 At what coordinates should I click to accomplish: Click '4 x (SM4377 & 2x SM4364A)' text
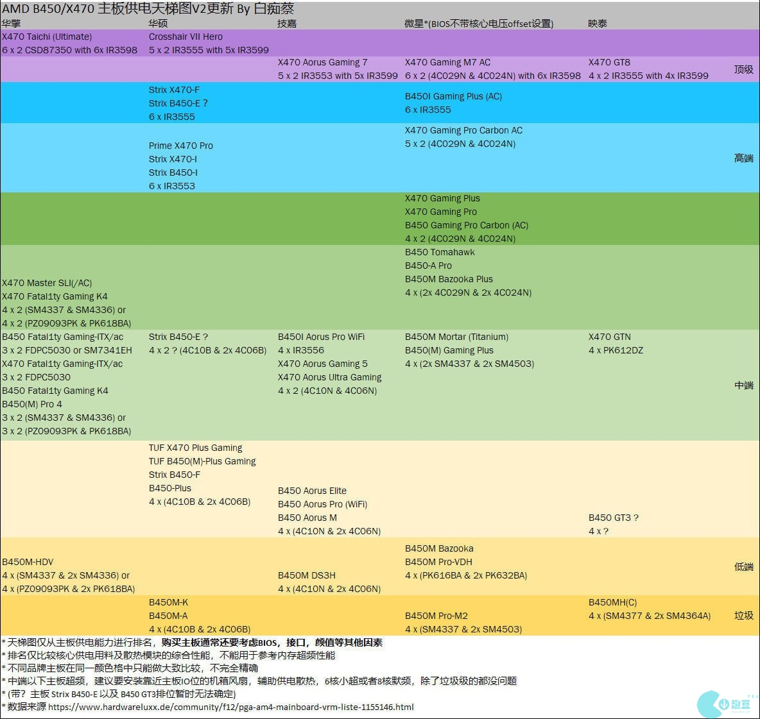[x=650, y=616]
